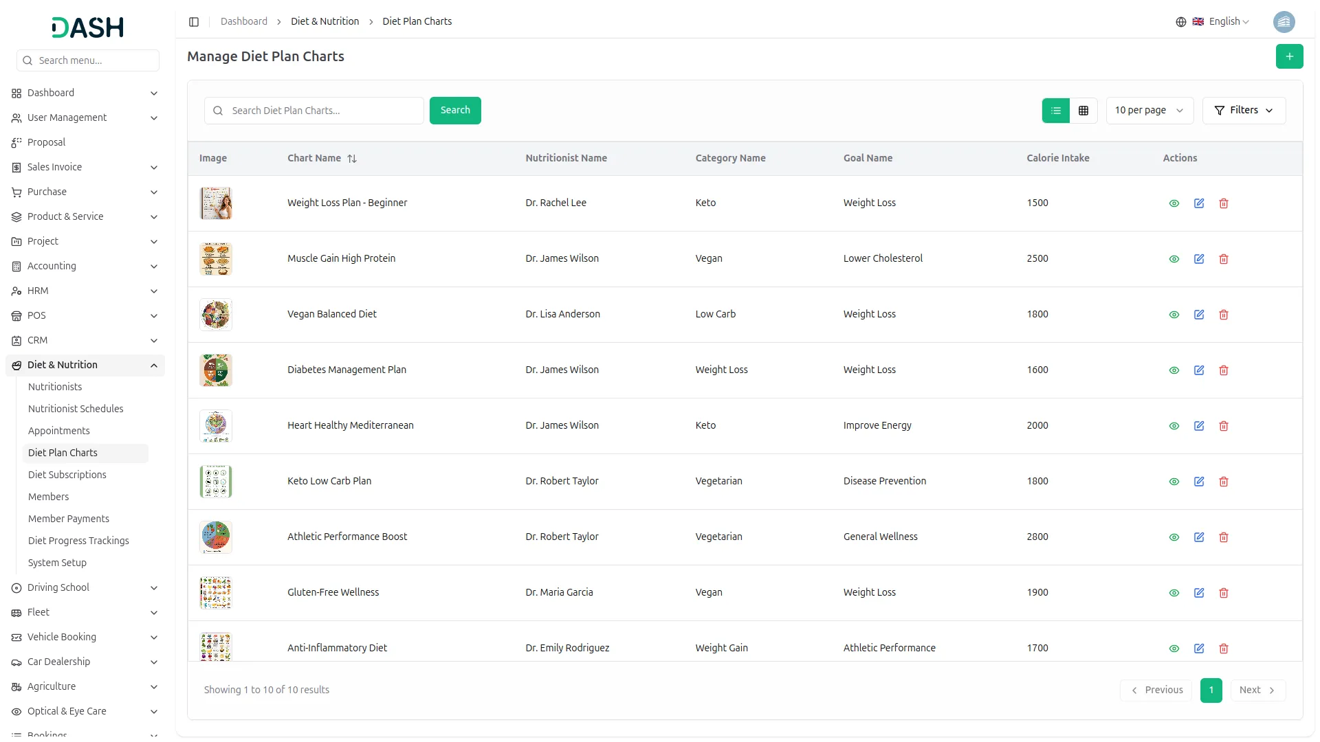
Task: Delete the Gluten-Free Wellness chart
Action: click(x=1224, y=593)
